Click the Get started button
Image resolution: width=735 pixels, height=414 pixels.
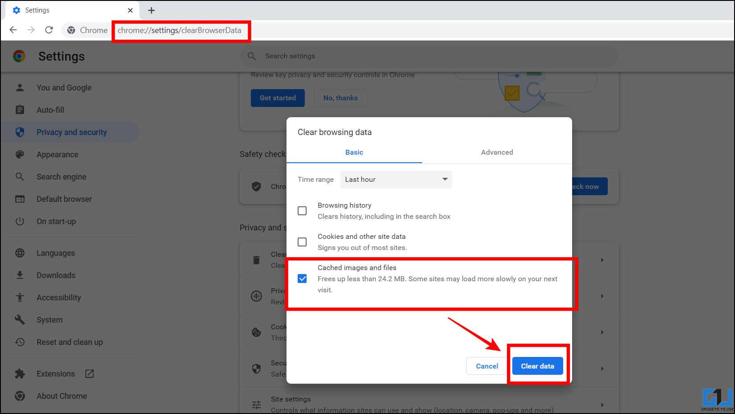(278, 98)
